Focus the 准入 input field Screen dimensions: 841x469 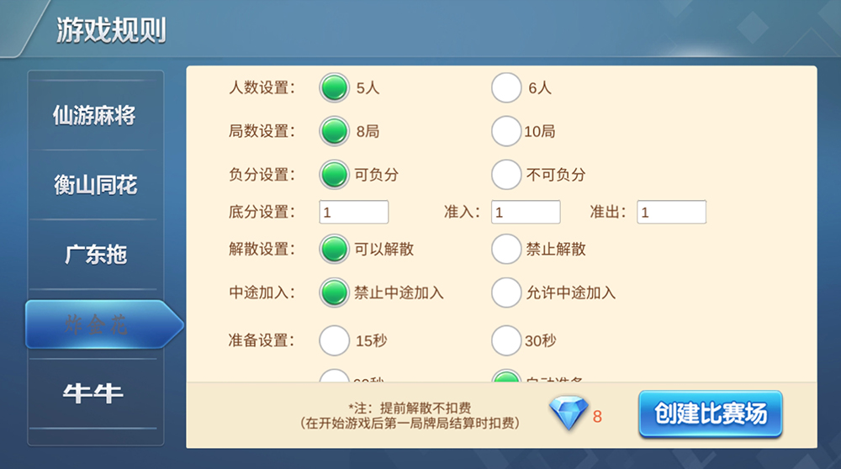pyautogui.click(x=526, y=213)
